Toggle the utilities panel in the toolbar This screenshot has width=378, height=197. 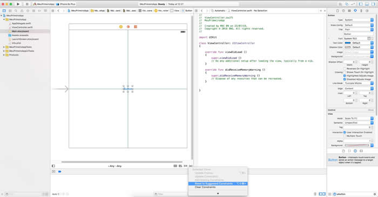pos(373,4)
